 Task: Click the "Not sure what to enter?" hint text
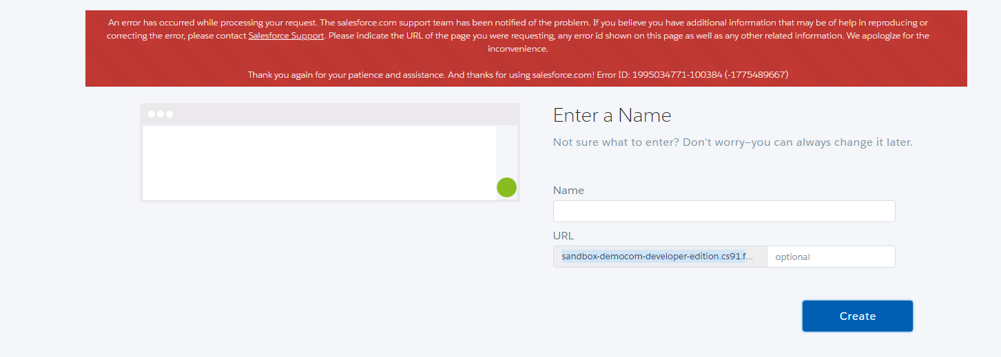(732, 142)
